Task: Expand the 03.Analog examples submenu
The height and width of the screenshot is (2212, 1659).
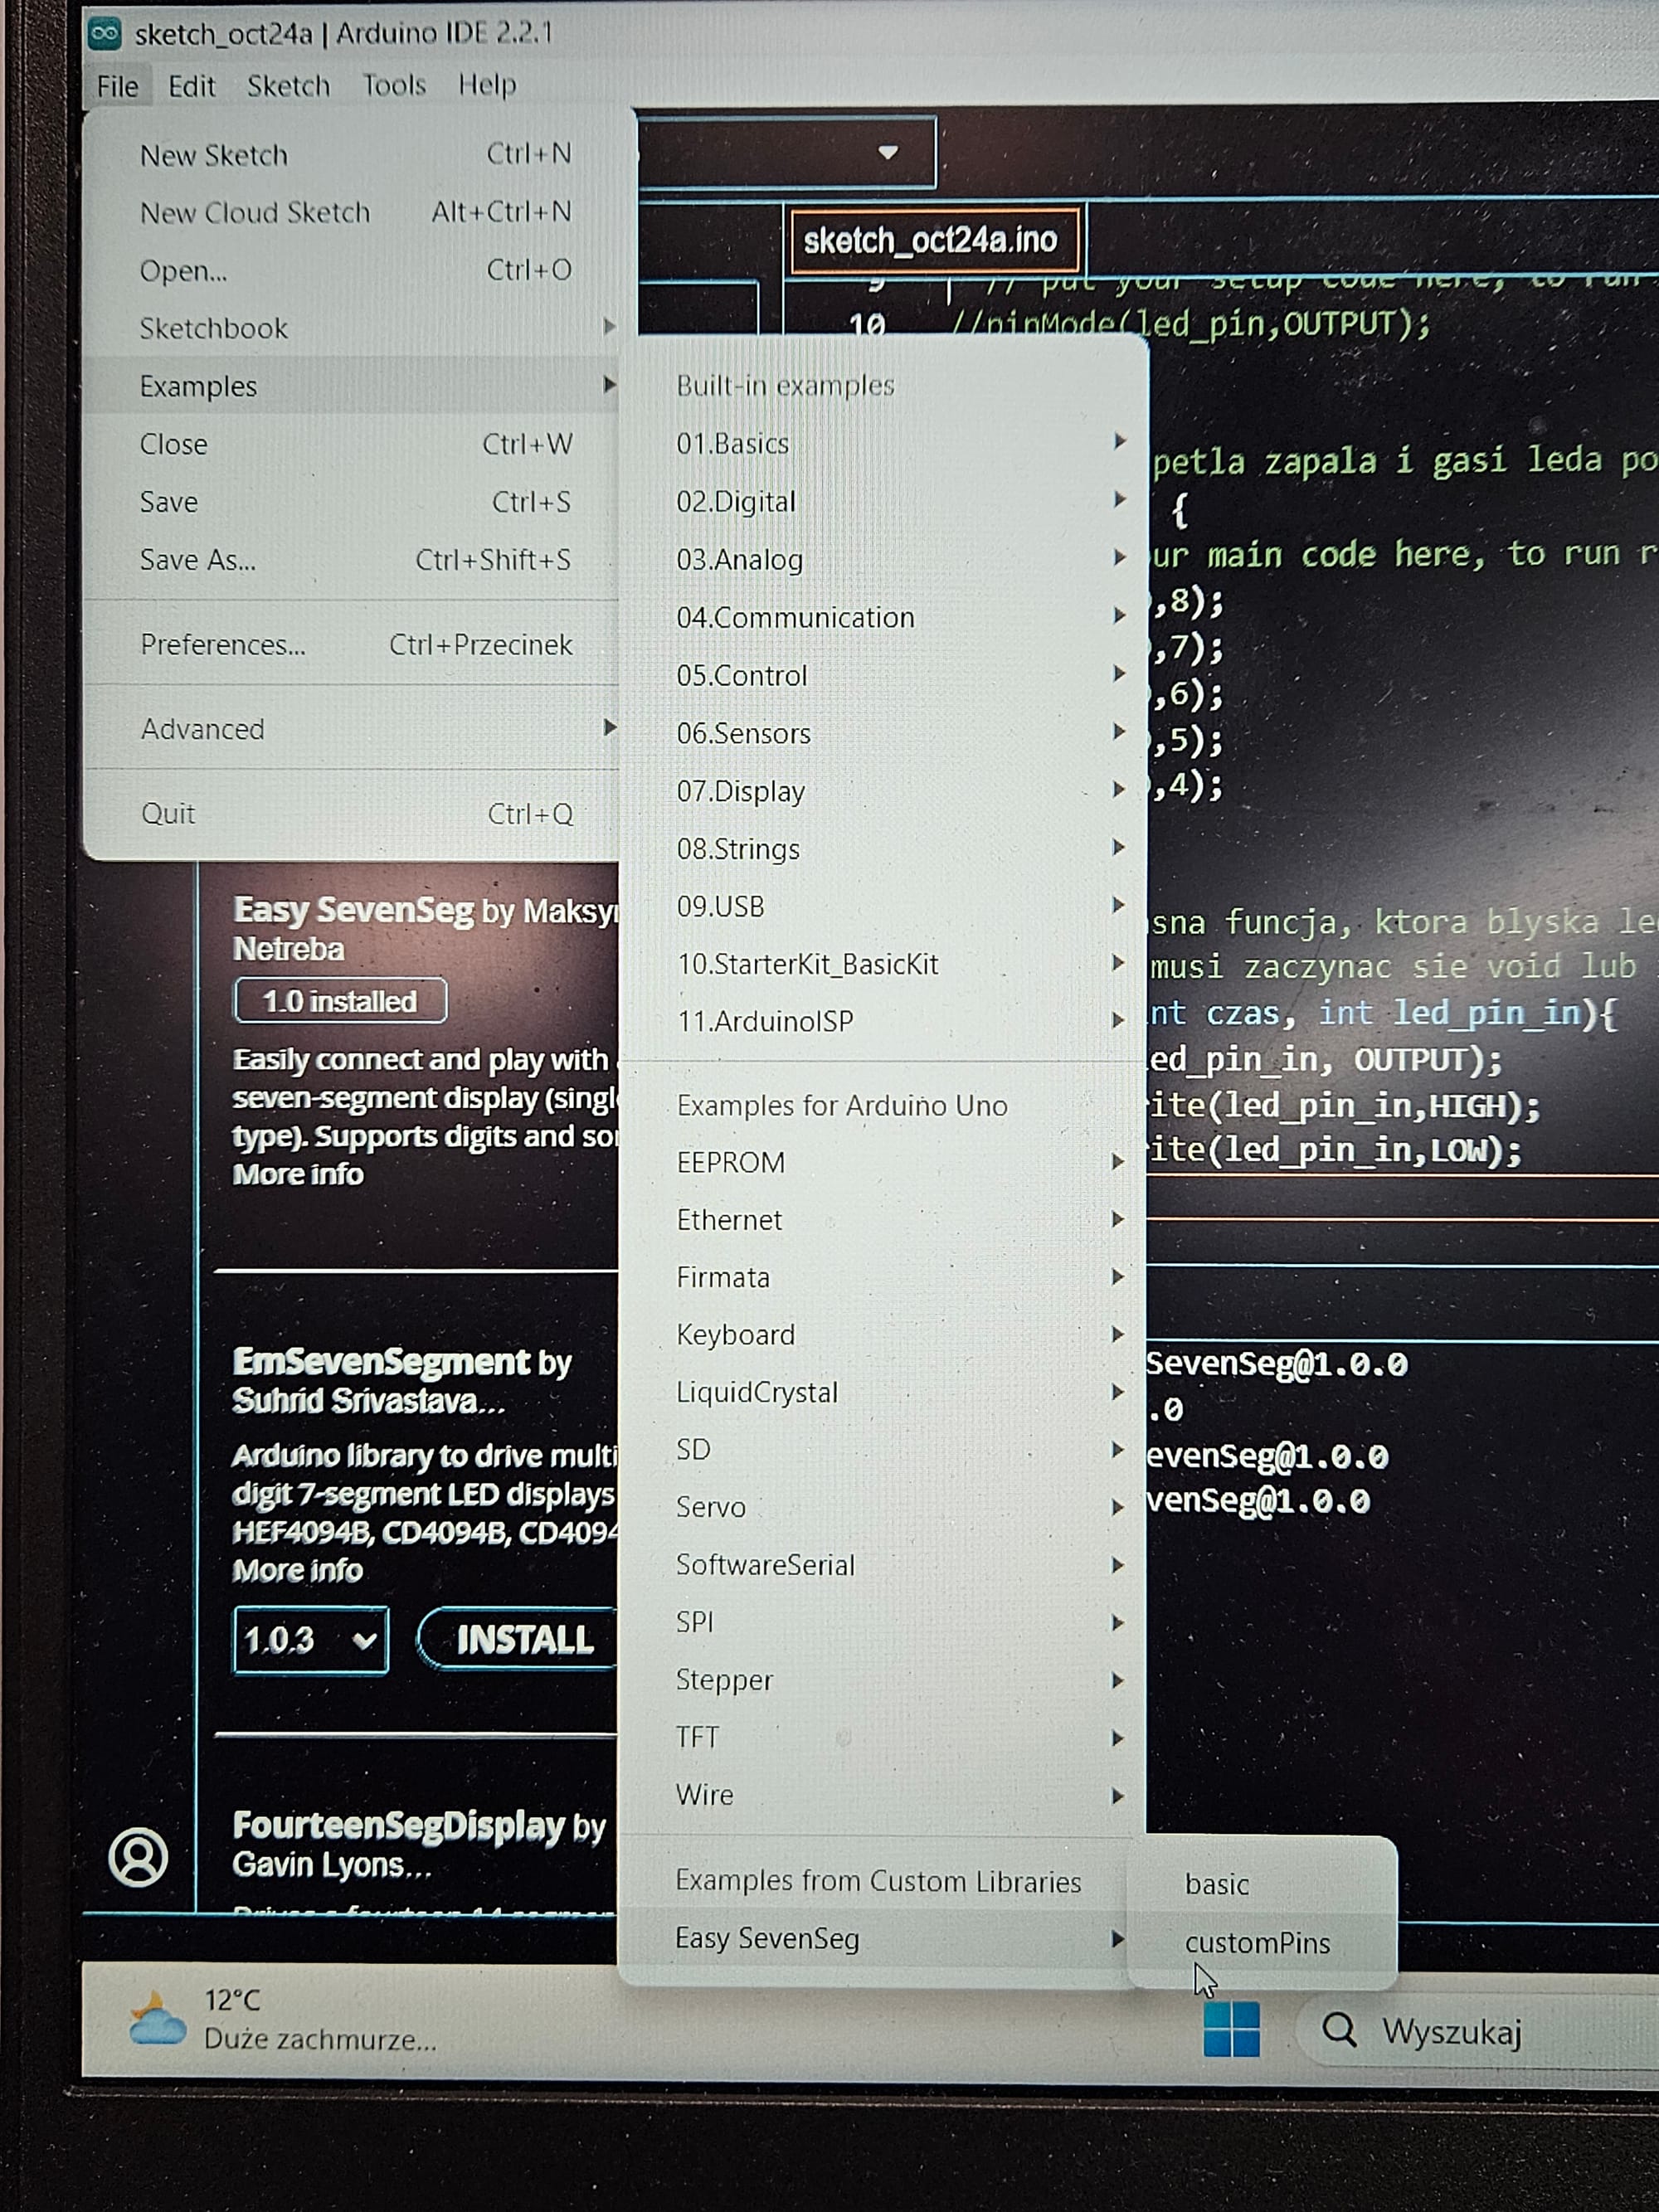Action: [x=883, y=559]
